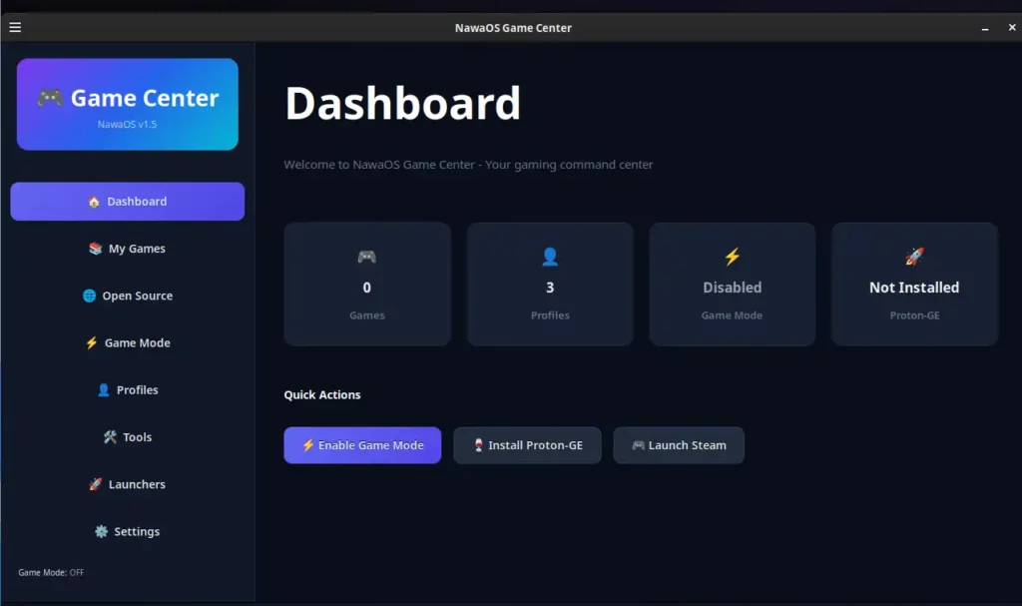This screenshot has width=1022, height=606.
Task: Click the Game Center NawaOS banner
Action: [128, 105]
